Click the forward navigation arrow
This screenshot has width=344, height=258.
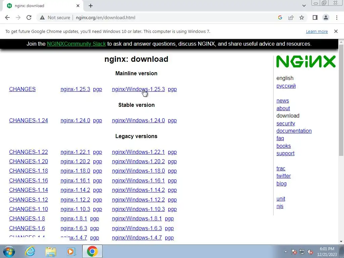tap(18, 17)
